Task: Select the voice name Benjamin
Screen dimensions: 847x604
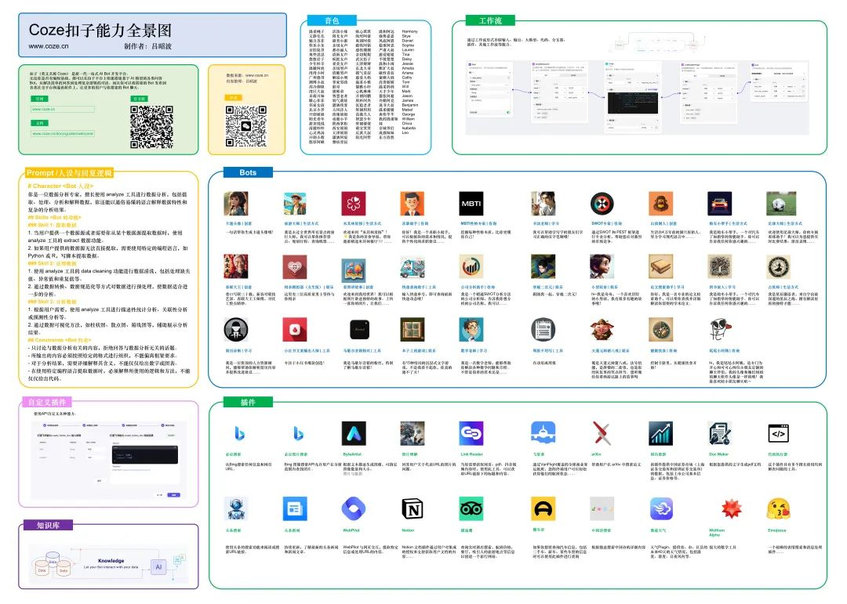Action: [x=410, y=105]
